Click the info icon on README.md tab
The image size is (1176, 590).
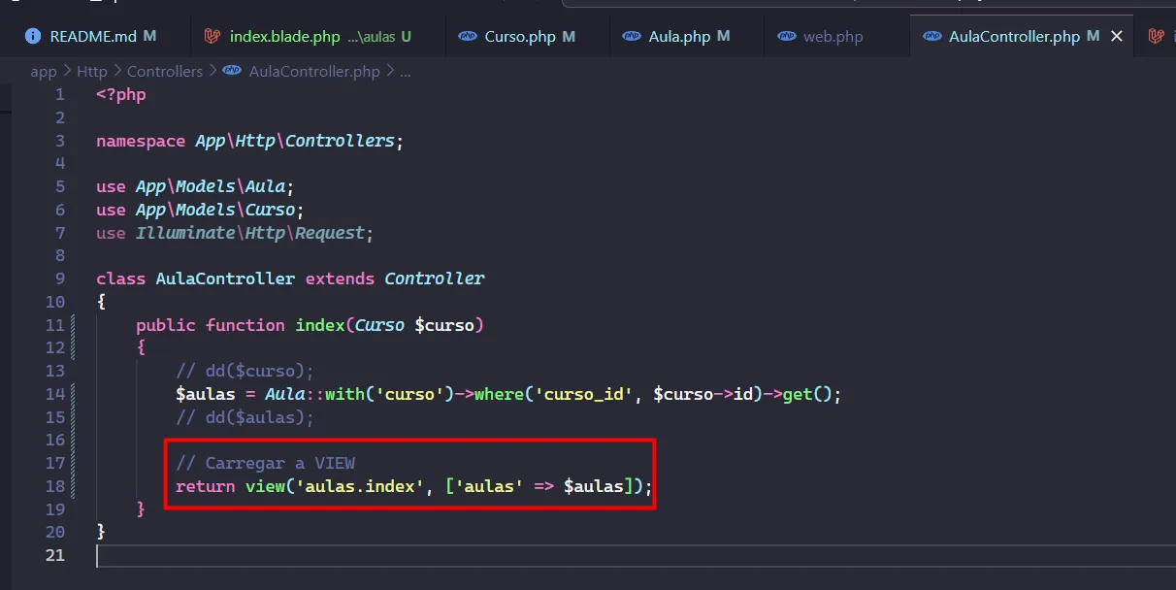pyautogui.click(x=33, y=37)
